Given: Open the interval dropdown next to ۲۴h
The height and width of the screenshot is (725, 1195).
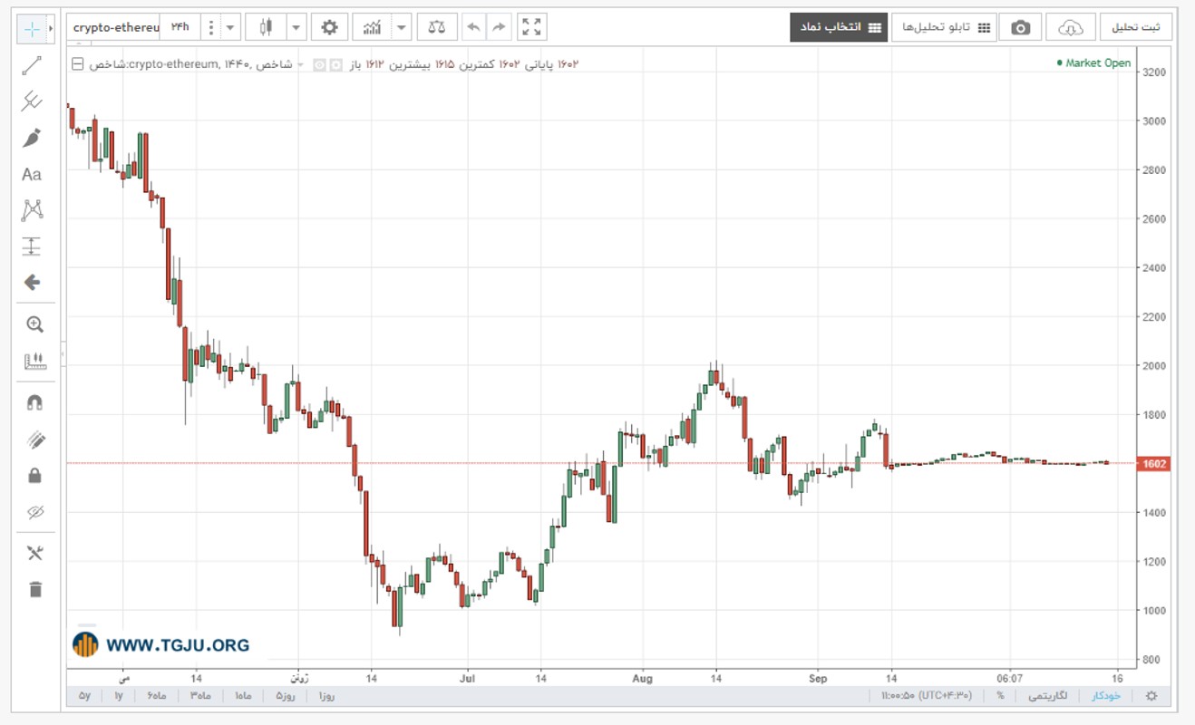Looking at the screenshot, I should 230,28.
